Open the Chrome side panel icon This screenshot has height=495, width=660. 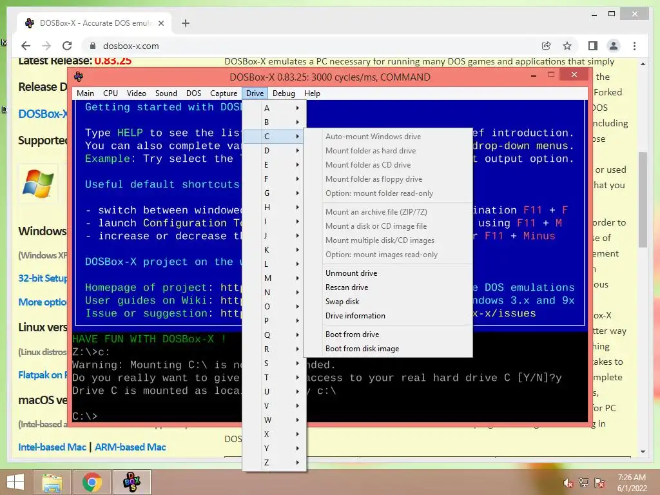pyautogui.click(x=593, y=46)
